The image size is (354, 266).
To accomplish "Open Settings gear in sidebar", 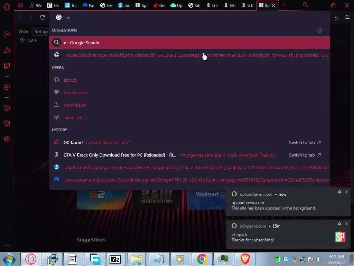I will click(7, 139).
